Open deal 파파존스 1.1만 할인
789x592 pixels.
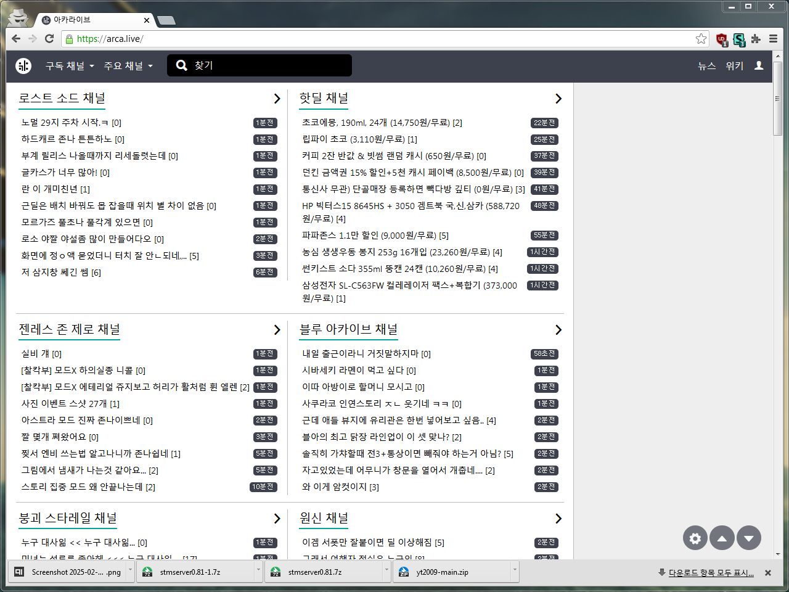pos(375,236)
